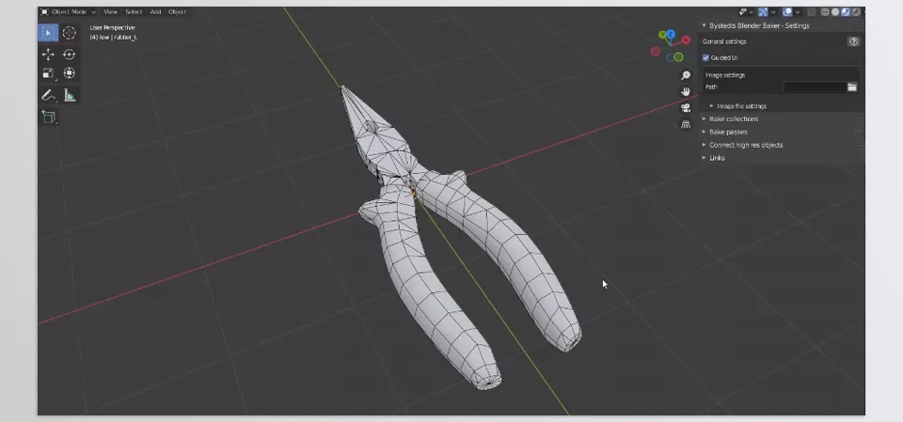
Task: Select the Annotate pencil tool
Action: [48, 95]
